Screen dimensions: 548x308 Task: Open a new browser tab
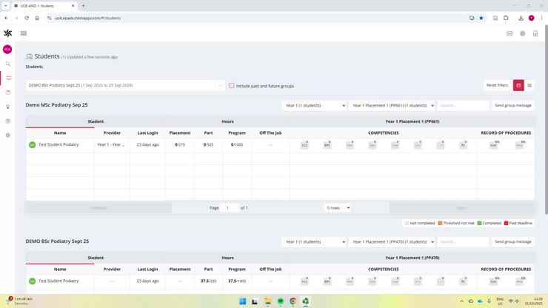click(83, 6)
